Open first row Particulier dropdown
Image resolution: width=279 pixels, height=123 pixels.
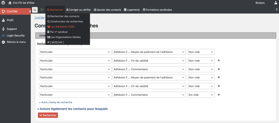click(74, 52)
